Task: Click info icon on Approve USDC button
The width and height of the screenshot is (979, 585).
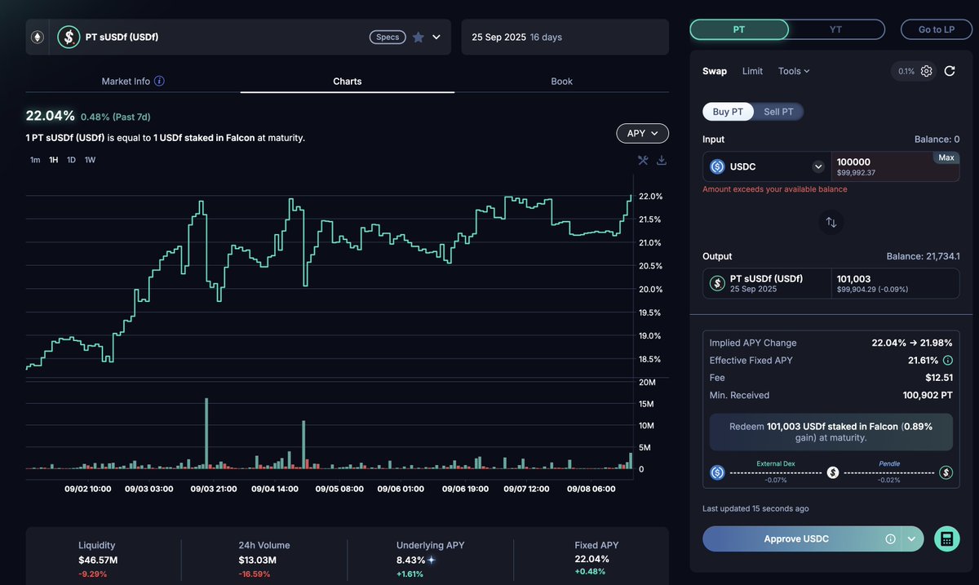Action: pyautogui.click(x=891, y=538)
